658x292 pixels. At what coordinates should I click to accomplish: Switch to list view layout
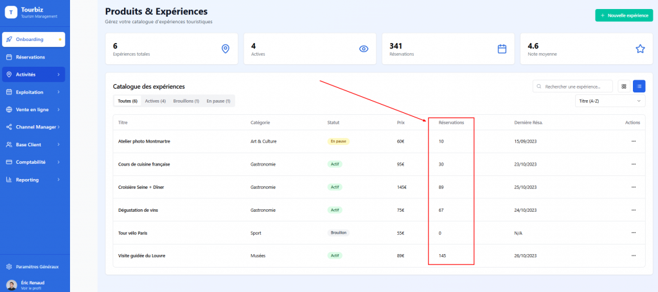tap(639, 86)
